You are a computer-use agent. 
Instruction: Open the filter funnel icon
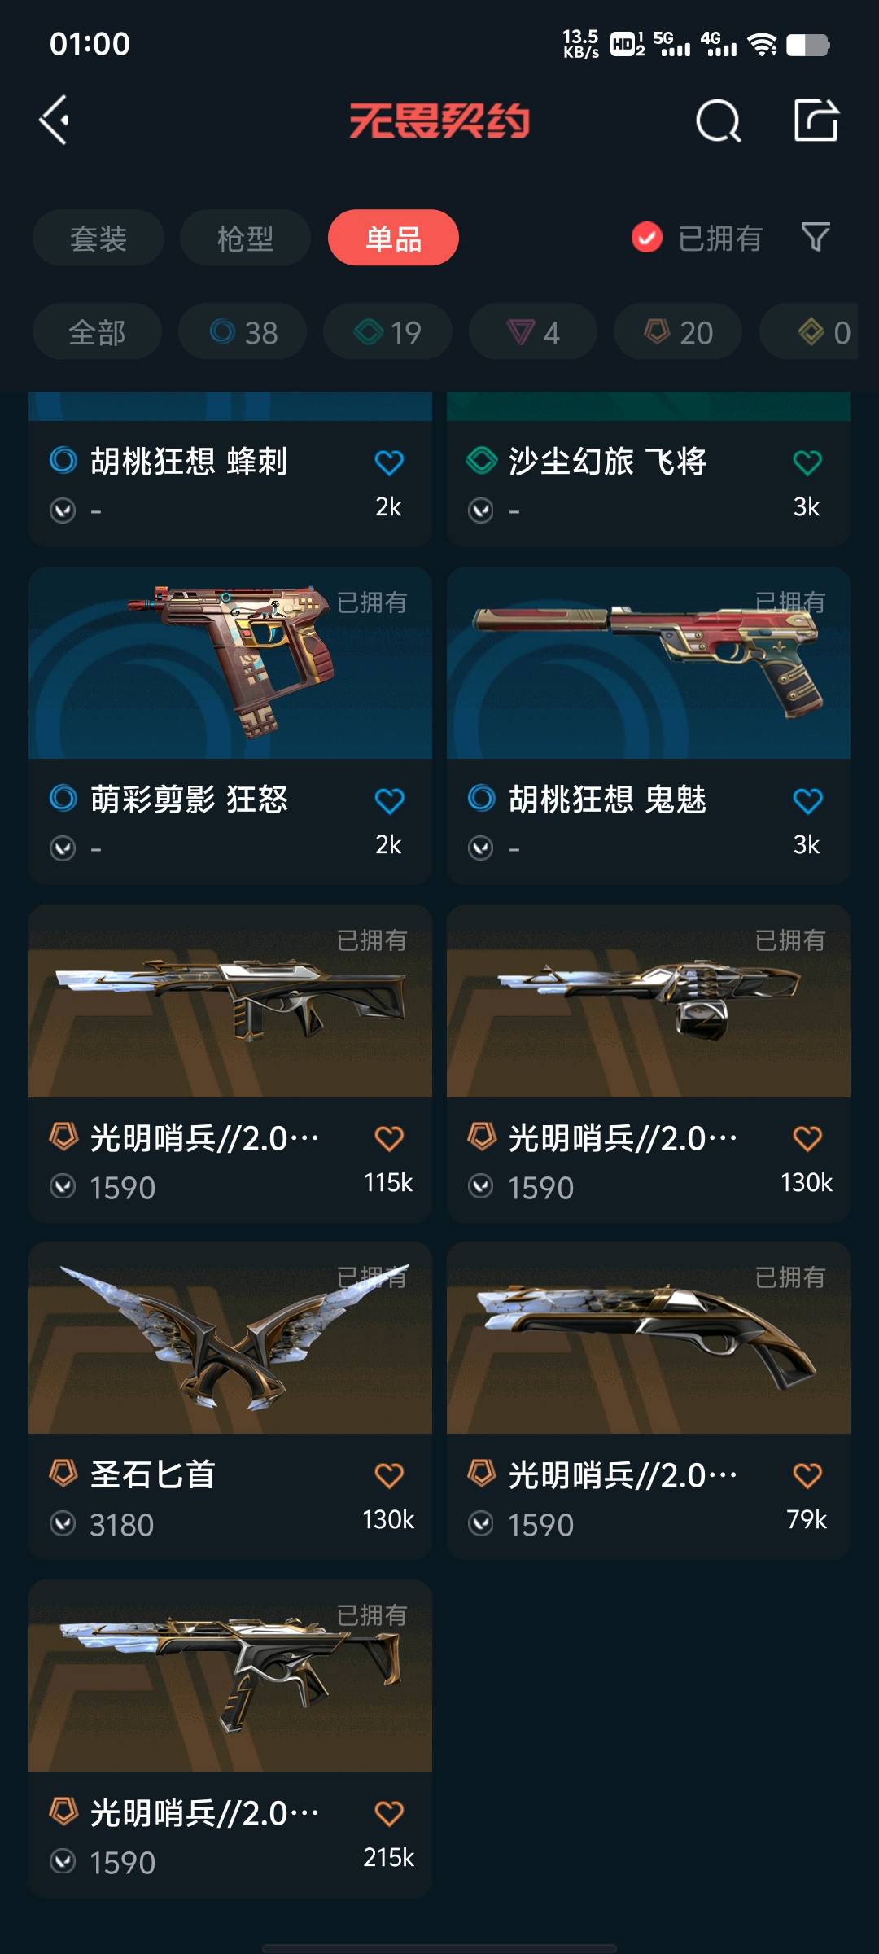tap(816, 237)
